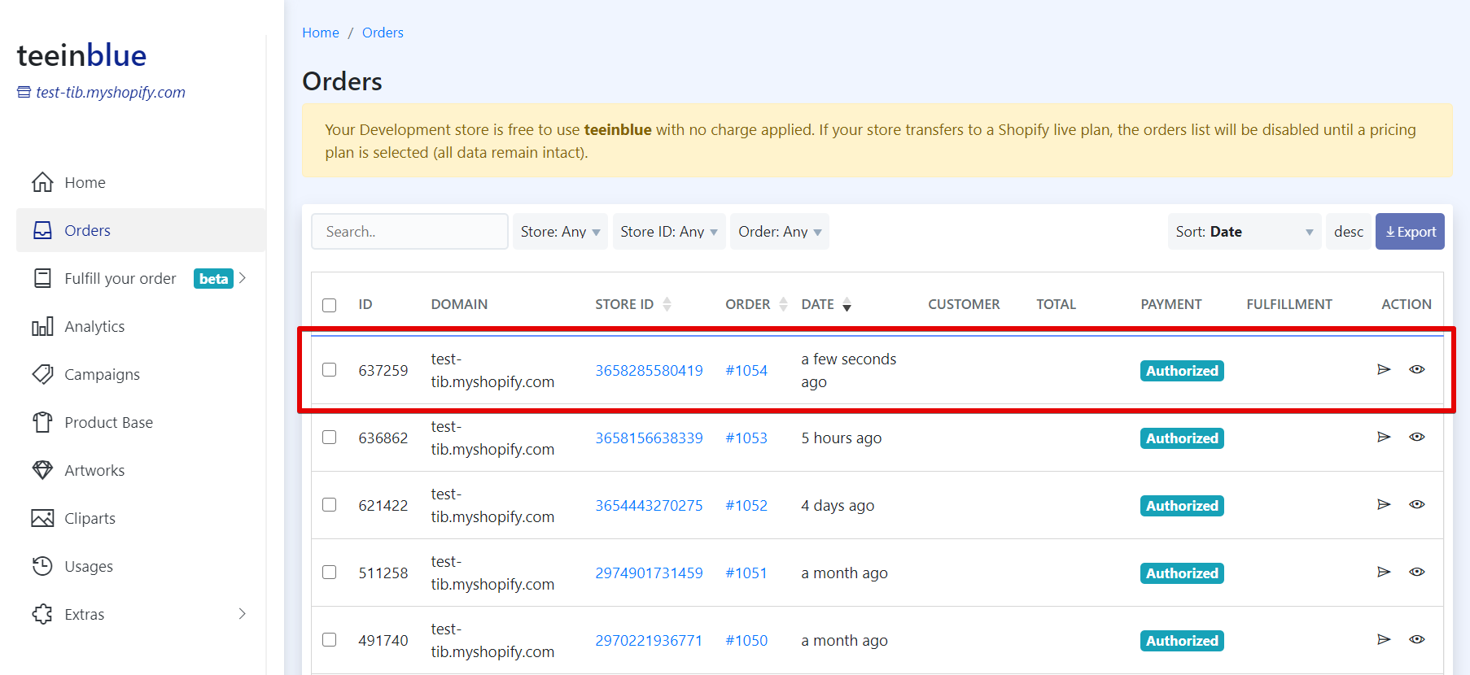Open Home in the sidebar menu

click(x=141, y=182)
